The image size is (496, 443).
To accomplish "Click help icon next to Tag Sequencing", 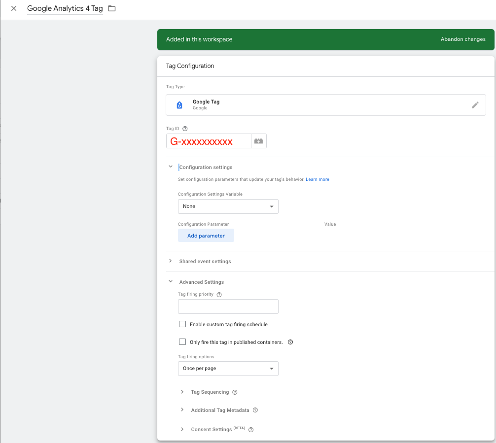I will [235, 392].
